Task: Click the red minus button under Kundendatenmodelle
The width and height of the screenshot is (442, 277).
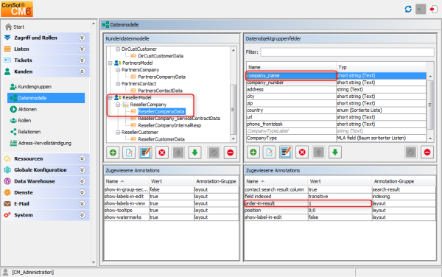Action: click(x=231, y=152)
